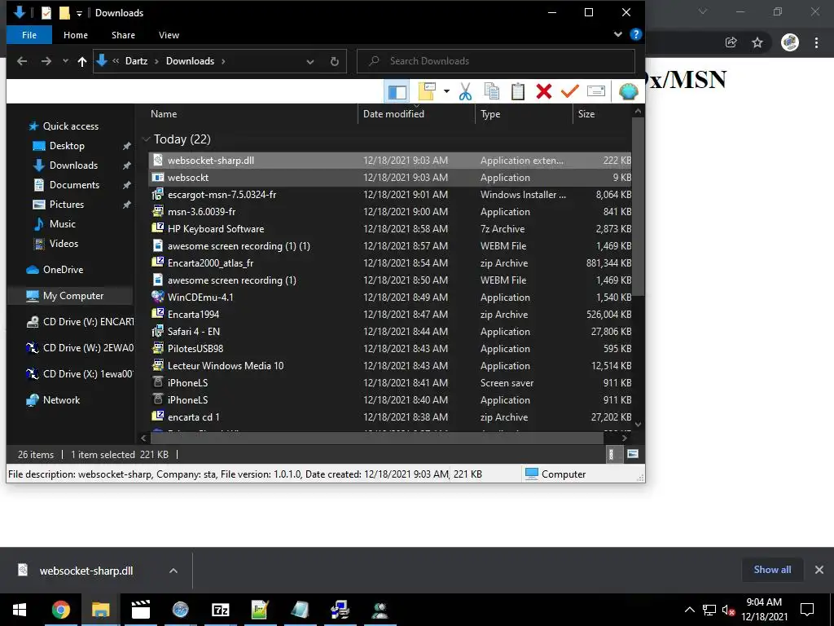The image size is (834, 626).
Task: Switch to the View ribbon tab
Action: pos(169,35)
